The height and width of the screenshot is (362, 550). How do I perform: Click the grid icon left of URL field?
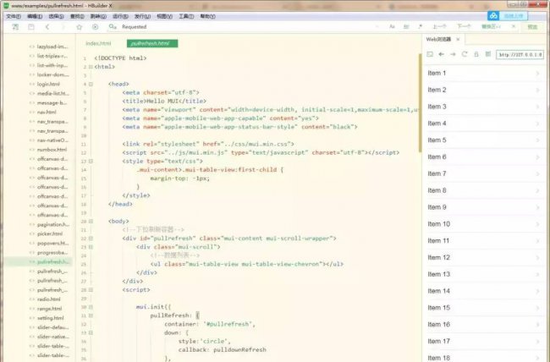[488, 54]
